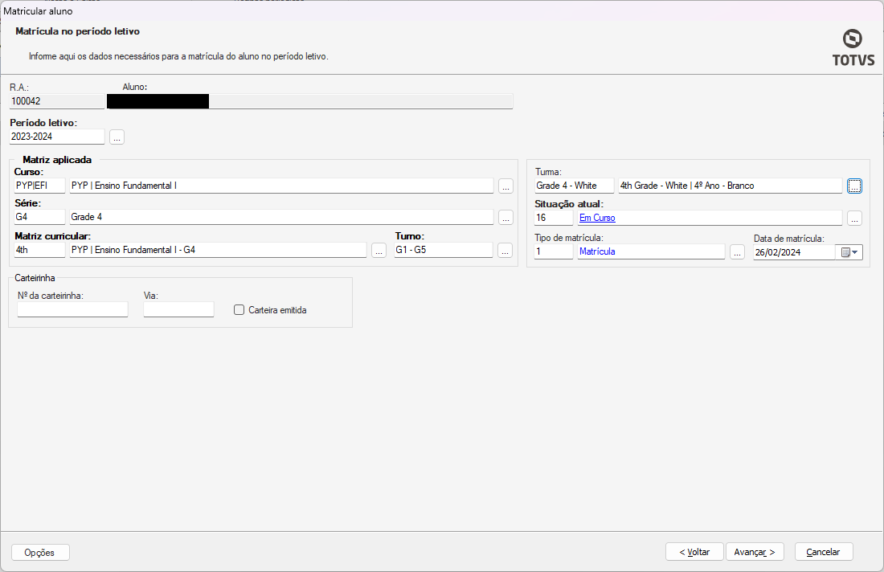This screenshot has width=884, height=572.
Task: Click the Situação atual code field 16
Action: click(554, 218)
